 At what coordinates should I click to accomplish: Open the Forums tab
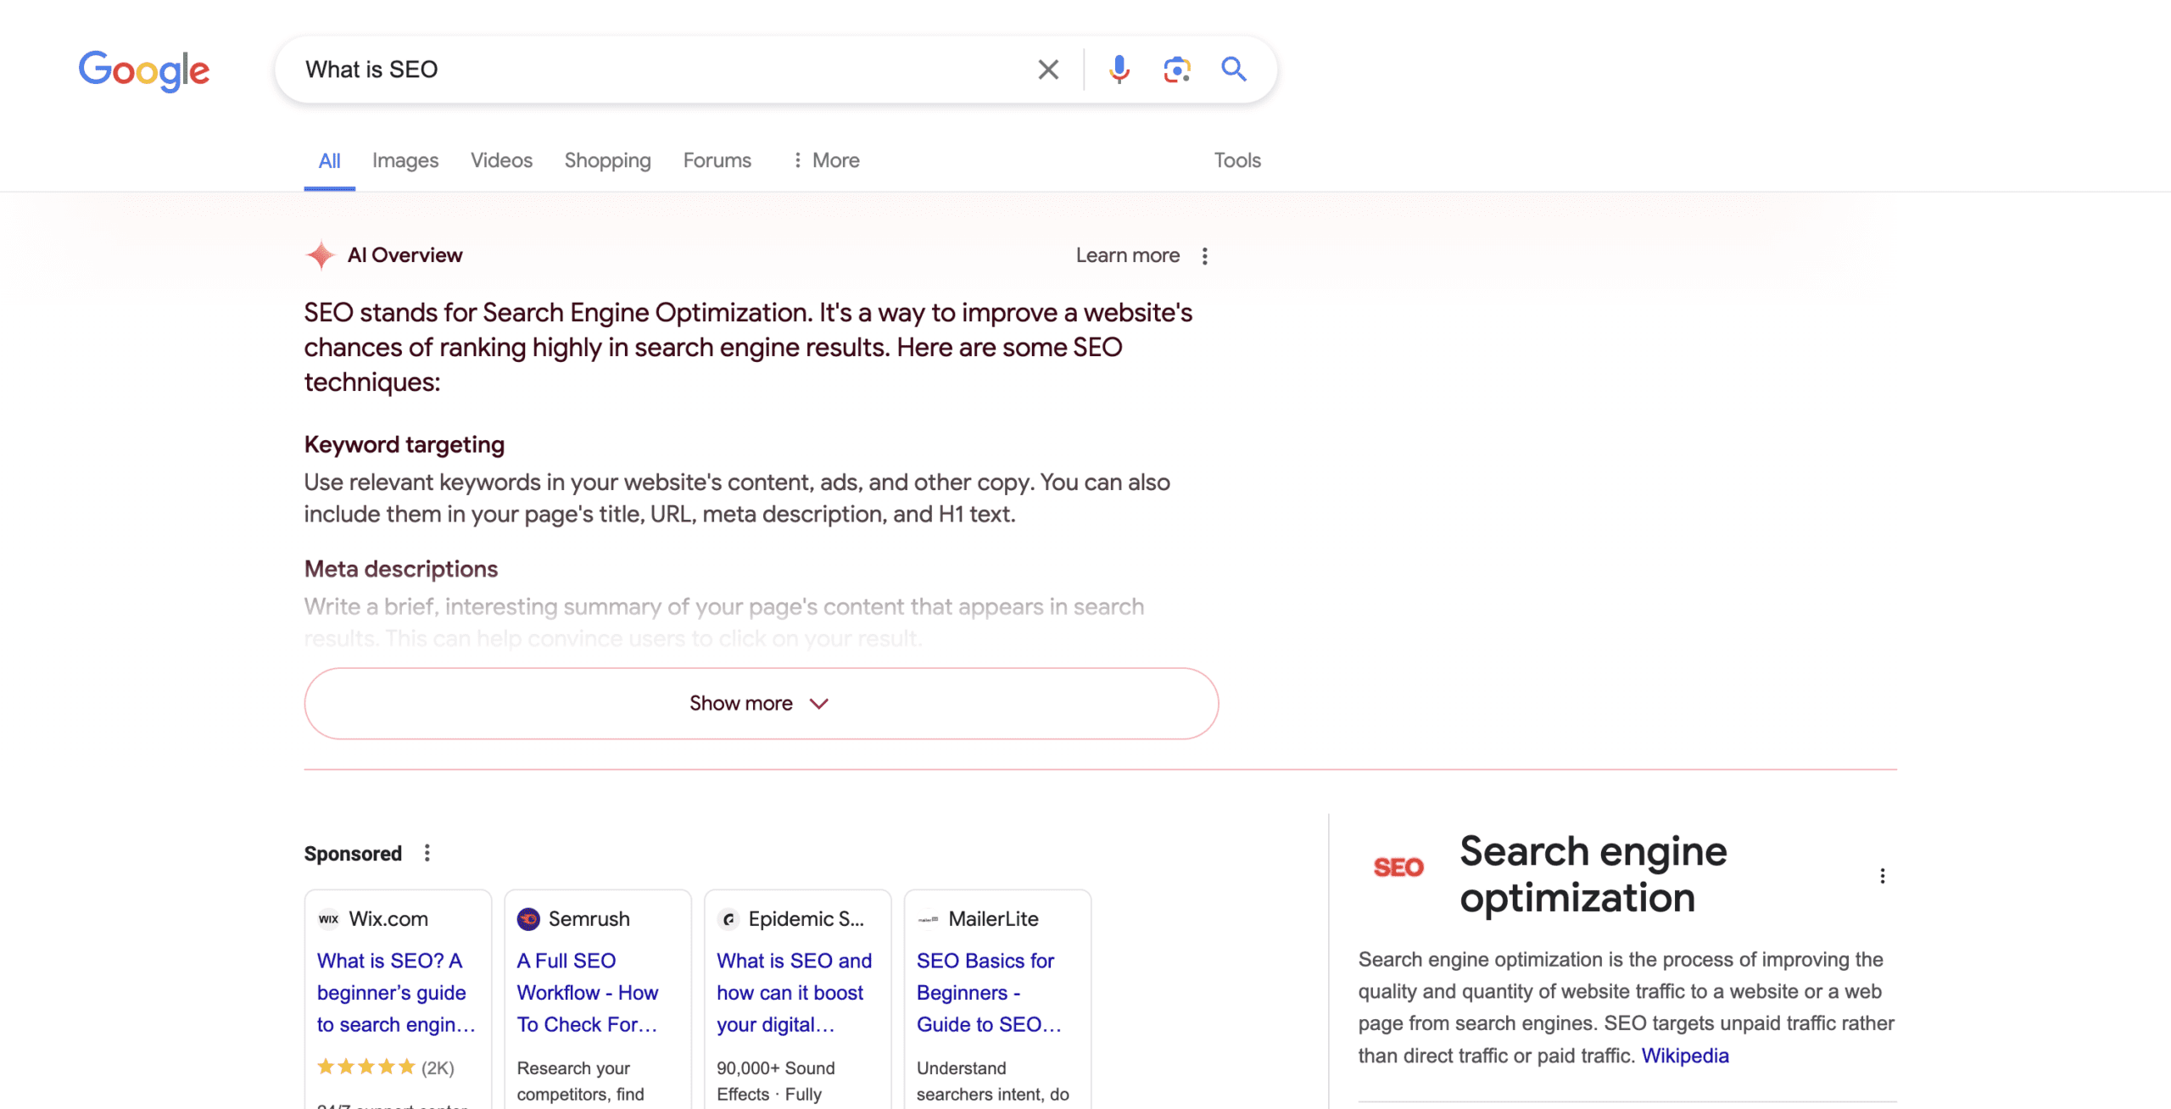[x=717, y=160]
